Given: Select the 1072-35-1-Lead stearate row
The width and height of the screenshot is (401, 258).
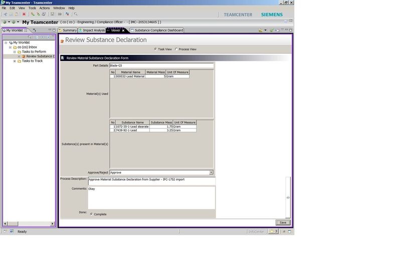Looking at the screenshot, I should coord(153,126).
